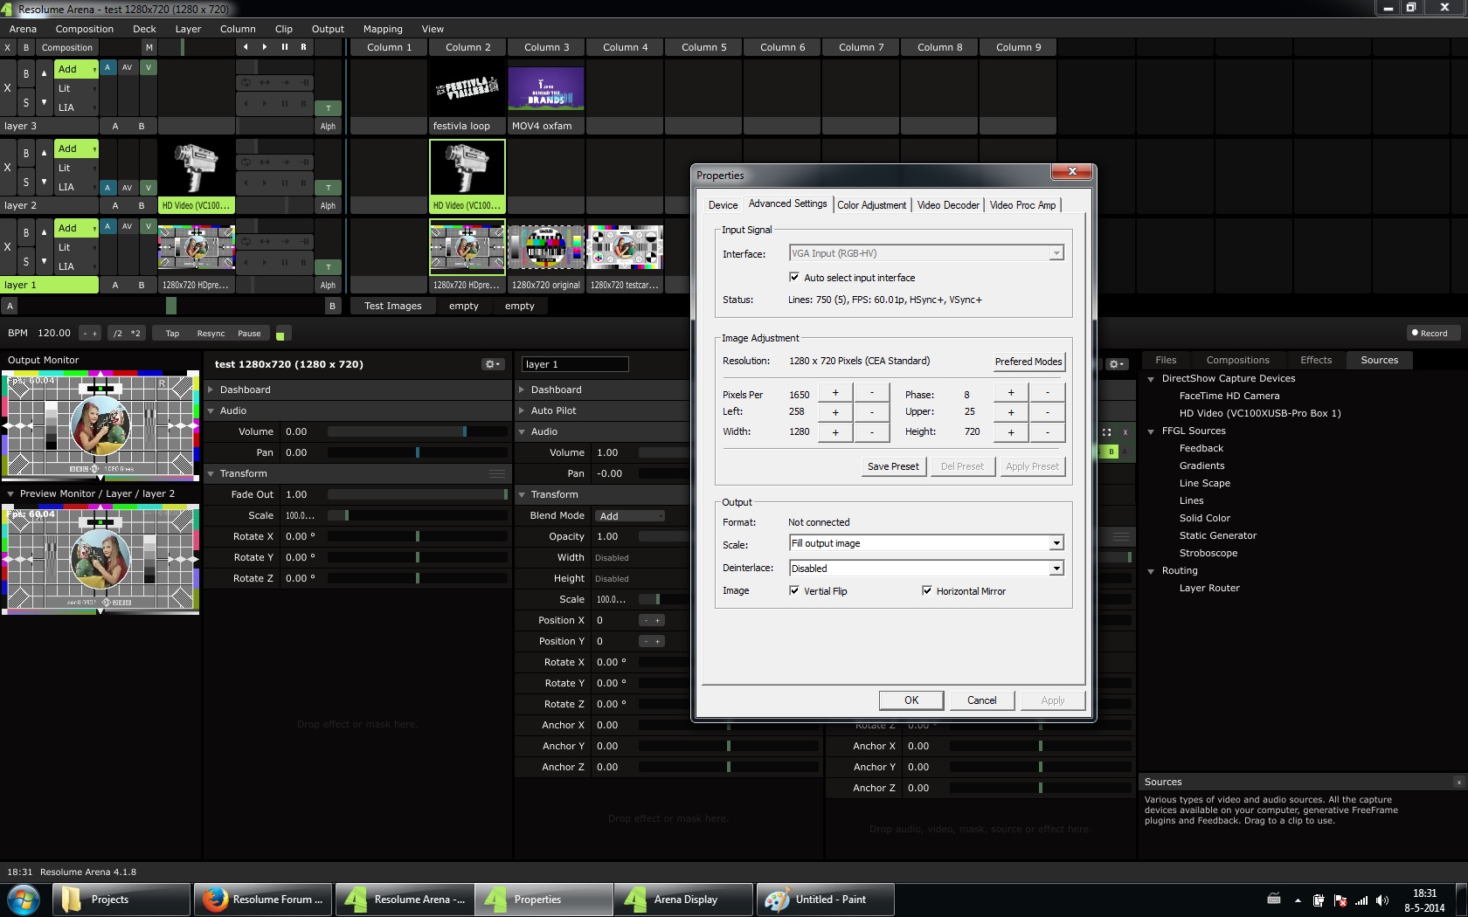
Task: Open the Scale 'Fill output image' dropdown
Action: [x=1056, y=543]
